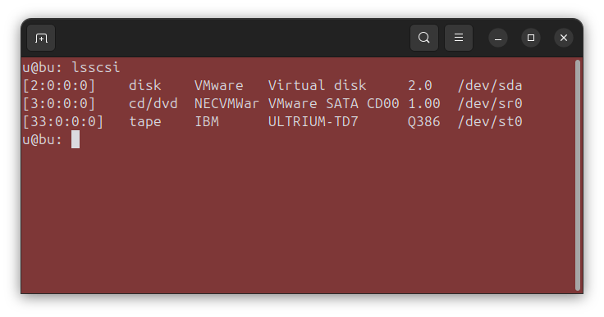Viewport: 604px width, 317px height.
Task: Maximize the terminal window
Action: click(x=531, y=38)
